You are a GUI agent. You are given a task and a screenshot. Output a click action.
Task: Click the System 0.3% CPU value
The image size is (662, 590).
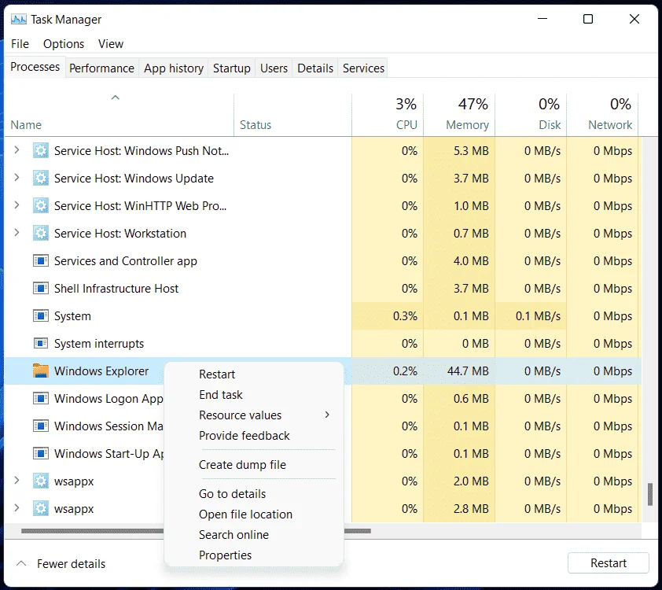coord(405,316)
